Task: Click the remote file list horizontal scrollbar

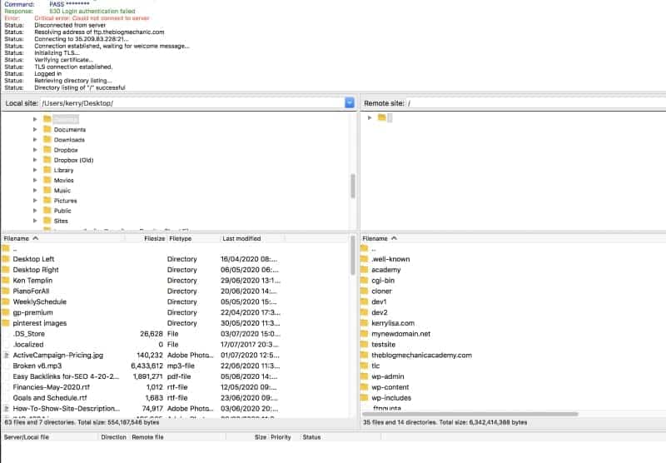Action: coord(470,414)
